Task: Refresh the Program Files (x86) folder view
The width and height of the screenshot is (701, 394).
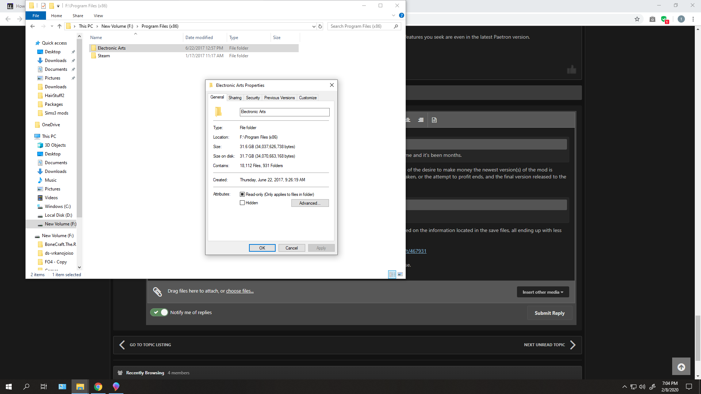Action: point(320,26)
